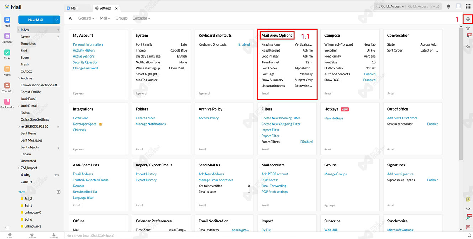Expand the ZM_Import folder
The image size is (473, 239).
pyautogui.click(x=19, y=168)
